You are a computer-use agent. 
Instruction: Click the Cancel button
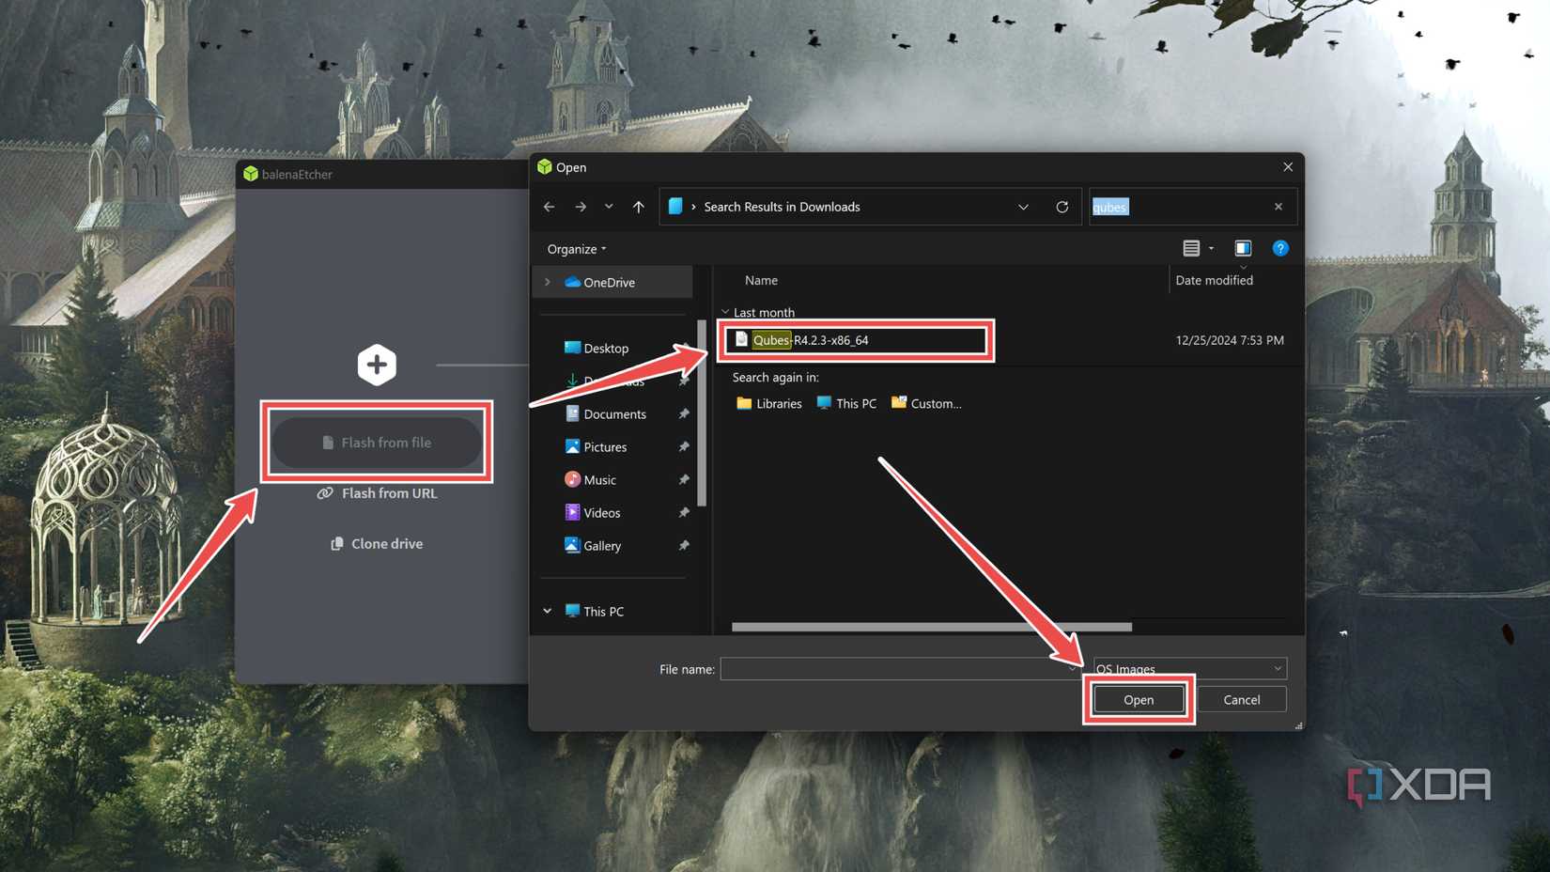(x=1242, y=700)
